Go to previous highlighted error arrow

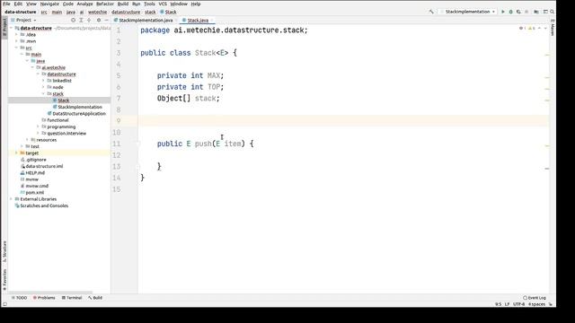(539, 28)
